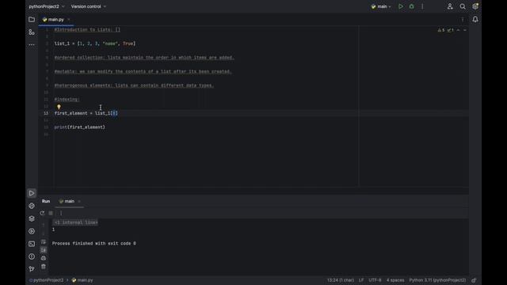Toggle read-only lock in status bar

click(474, 280)
